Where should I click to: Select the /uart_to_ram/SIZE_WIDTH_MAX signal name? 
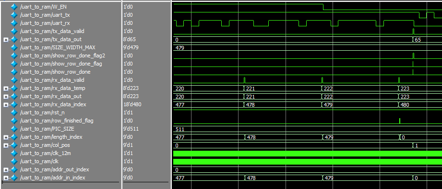click(x=58, y=47)
